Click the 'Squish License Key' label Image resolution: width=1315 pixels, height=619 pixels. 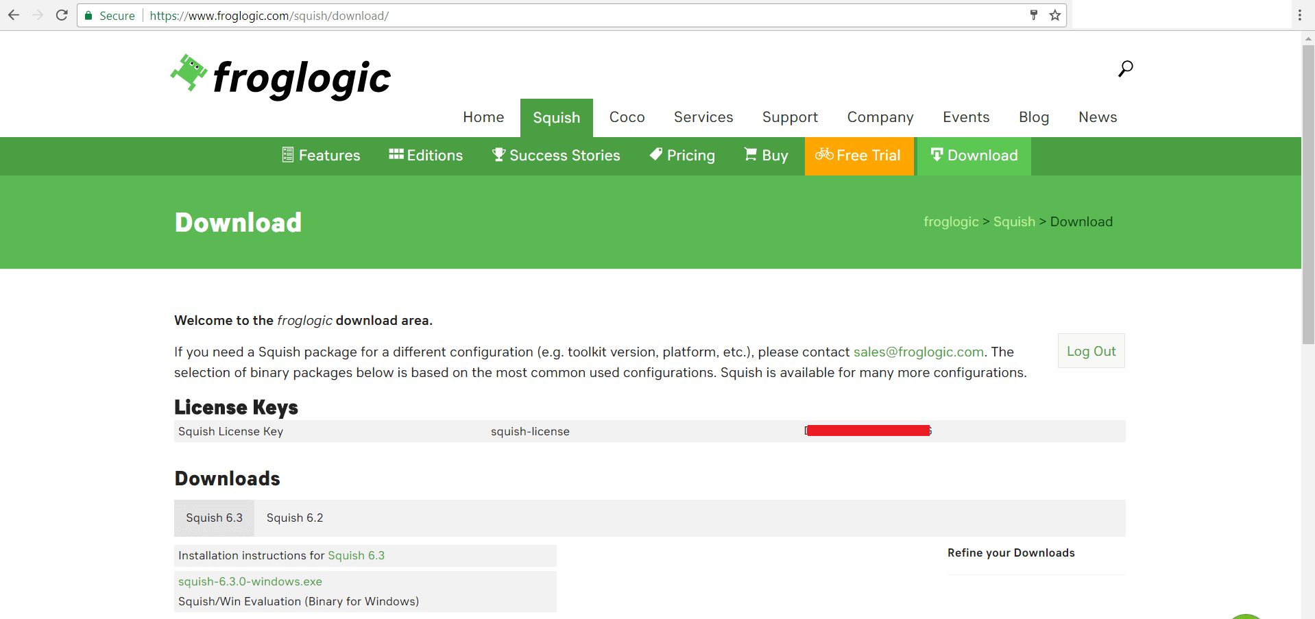click(x=230, y=431)
